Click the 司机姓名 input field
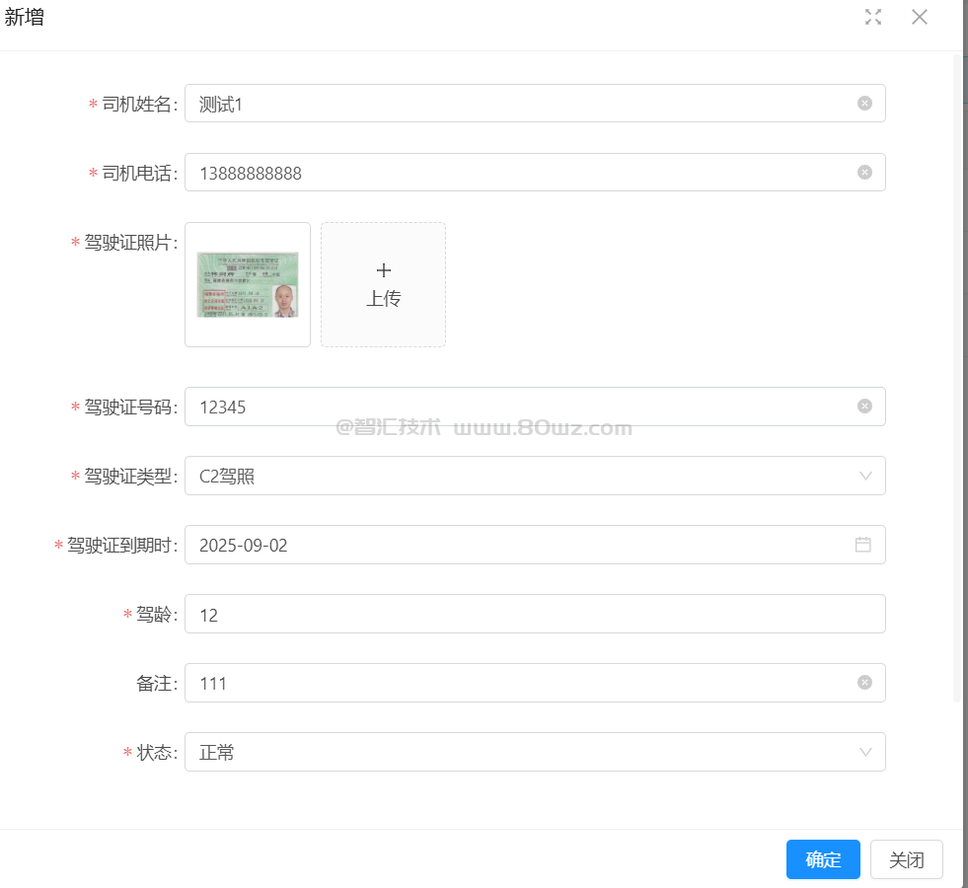This screenshot has width=968, height=888. 535,103
